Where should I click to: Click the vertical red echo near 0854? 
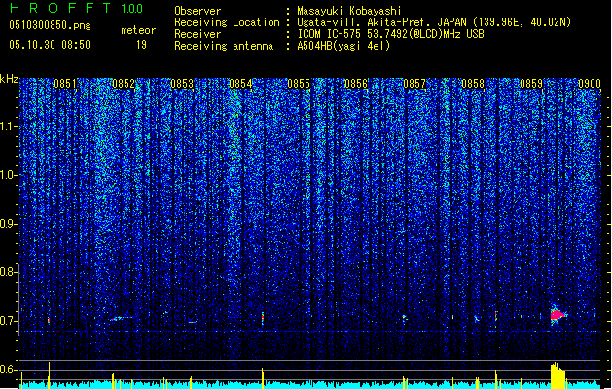[263, 318]
